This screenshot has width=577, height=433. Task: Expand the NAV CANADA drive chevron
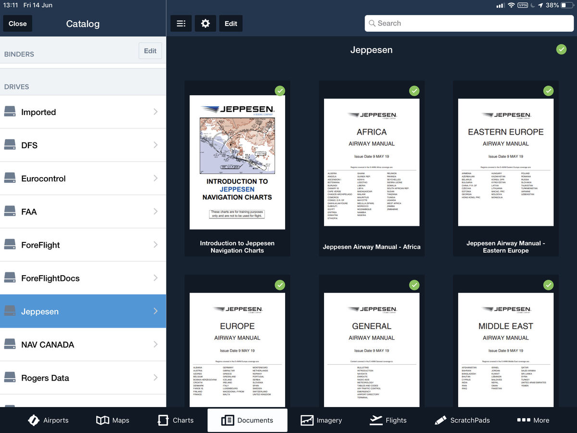tap(155, 344)
